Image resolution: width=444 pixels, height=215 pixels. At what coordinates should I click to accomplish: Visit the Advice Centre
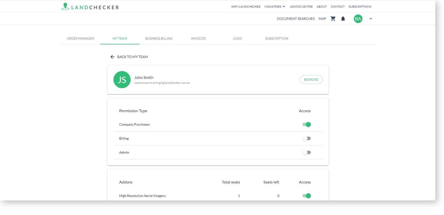(x=301, y=6)
